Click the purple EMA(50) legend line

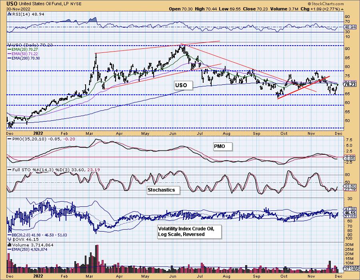click(x=9, y=54)
